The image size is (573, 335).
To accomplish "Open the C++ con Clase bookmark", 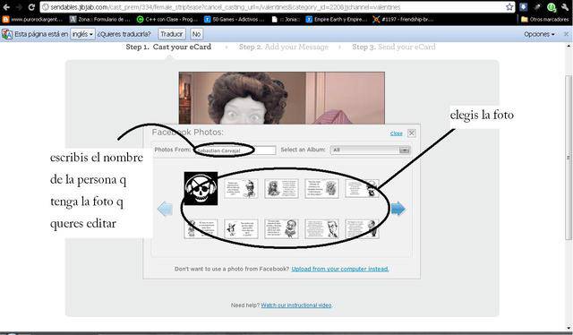I will coord(167,20).
